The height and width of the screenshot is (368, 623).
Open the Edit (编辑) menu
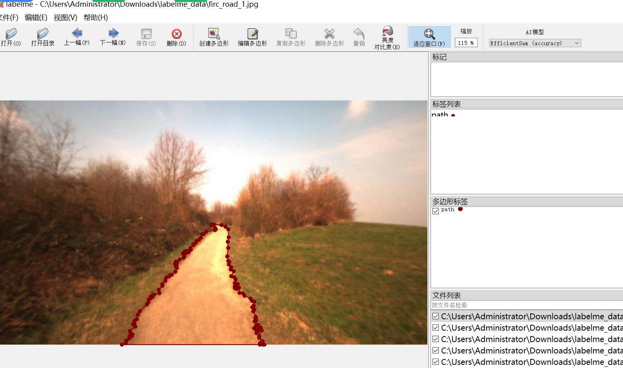[x=36, y=18]
